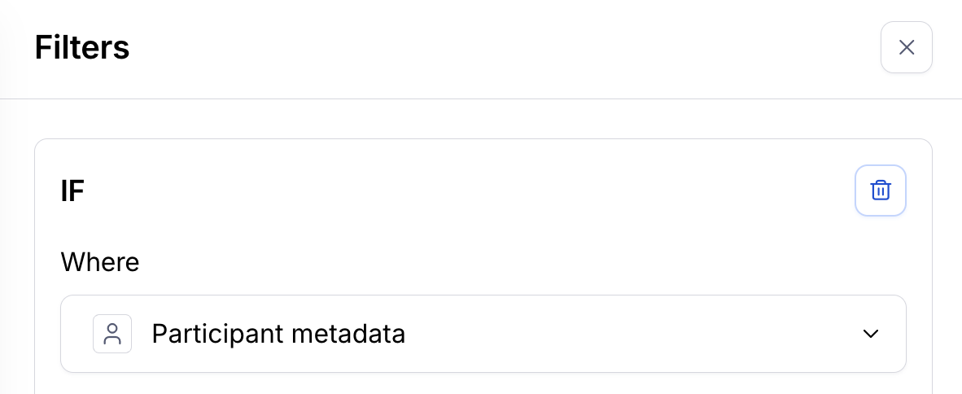Click the participant silhouette icon
Viewport: 962px width, 394px height.
tap(112, 334)
